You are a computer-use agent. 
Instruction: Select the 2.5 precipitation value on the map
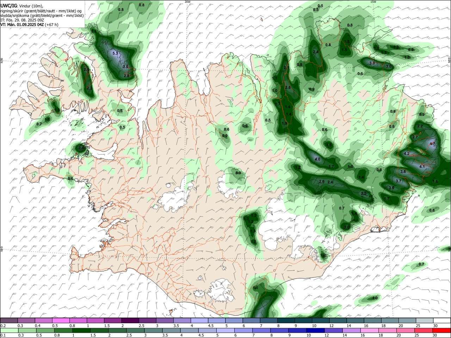[x=364, y=194]
